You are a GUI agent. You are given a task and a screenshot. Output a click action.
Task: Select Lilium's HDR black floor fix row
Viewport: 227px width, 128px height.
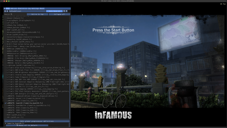click(x=38, y=70)
